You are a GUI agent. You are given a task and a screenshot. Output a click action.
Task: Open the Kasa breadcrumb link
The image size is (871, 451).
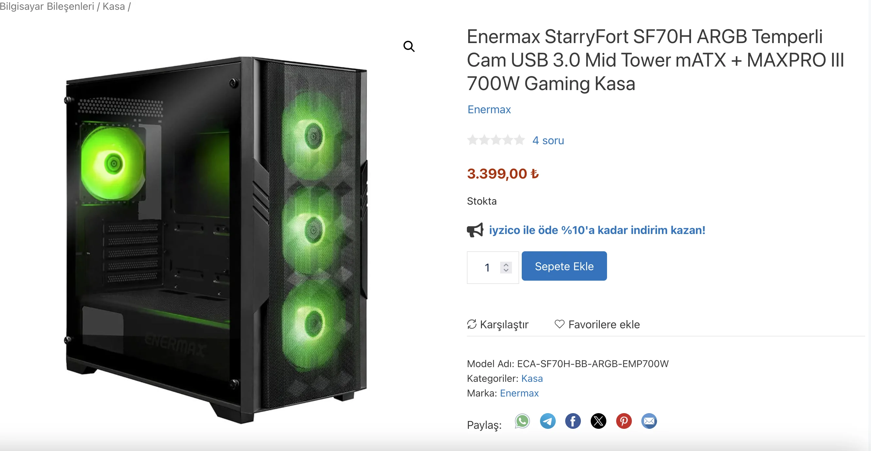pyautogui.click(x=114, y=7)
